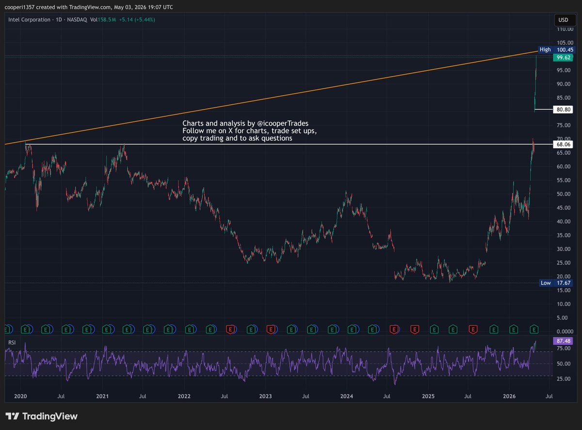This screenshot has width=582, height=430.
Task: Click the purple 87.48 RSI value tag
Action: [x=563, y=341]
